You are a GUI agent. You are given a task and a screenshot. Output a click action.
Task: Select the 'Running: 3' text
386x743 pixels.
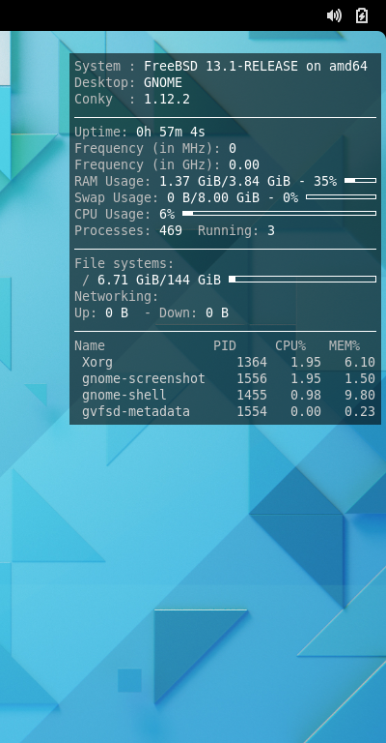[x=236, y=231]
